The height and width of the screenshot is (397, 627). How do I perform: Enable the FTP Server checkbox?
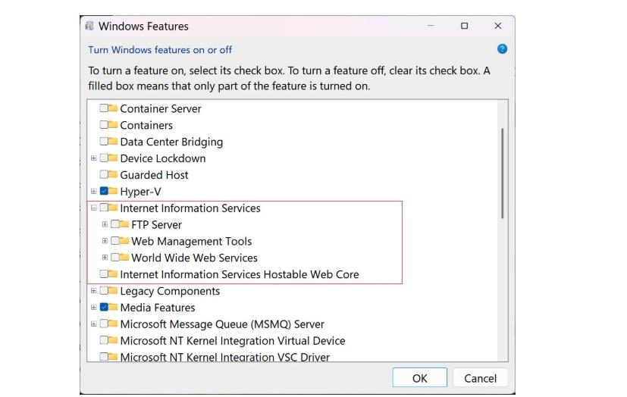[x=115, y=224]
